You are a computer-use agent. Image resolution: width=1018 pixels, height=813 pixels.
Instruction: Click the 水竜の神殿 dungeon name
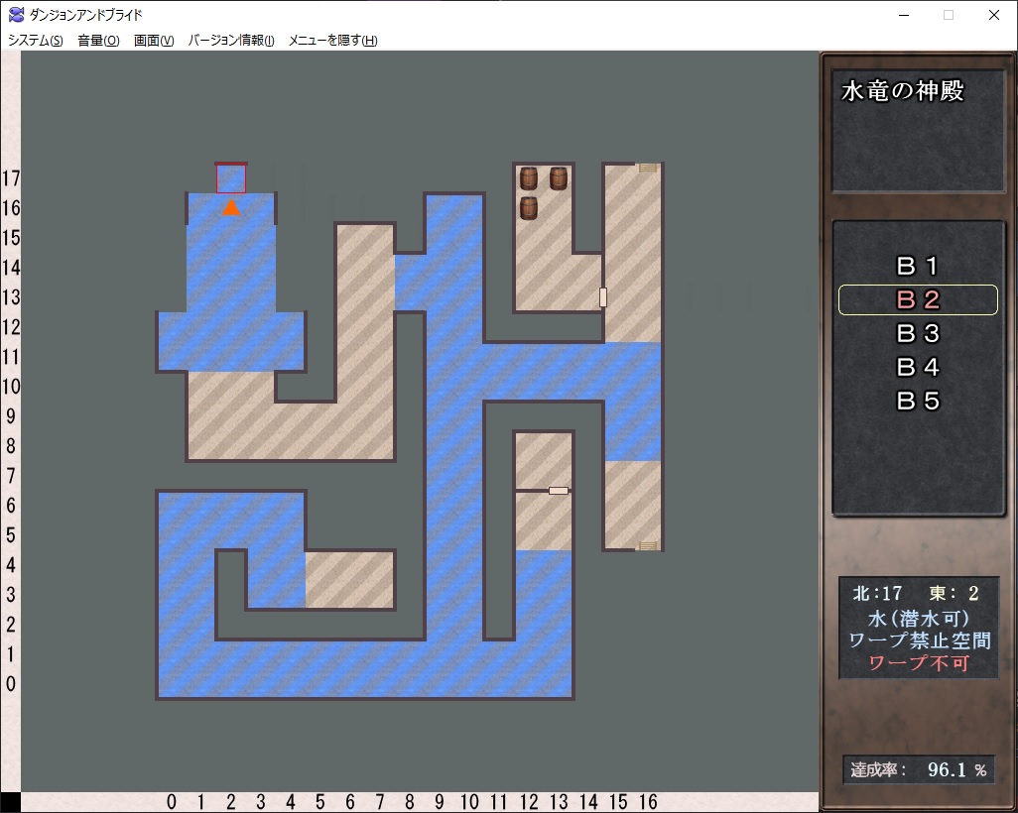(x=903, y=91)
